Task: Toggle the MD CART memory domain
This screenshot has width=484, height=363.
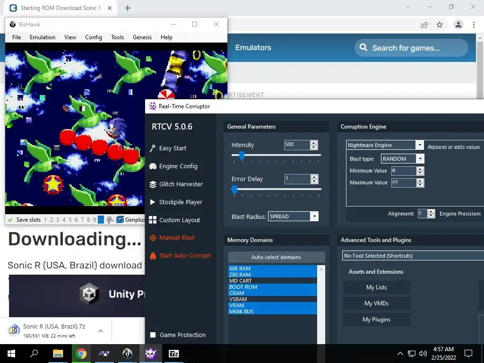Action: tap(273, 281)
